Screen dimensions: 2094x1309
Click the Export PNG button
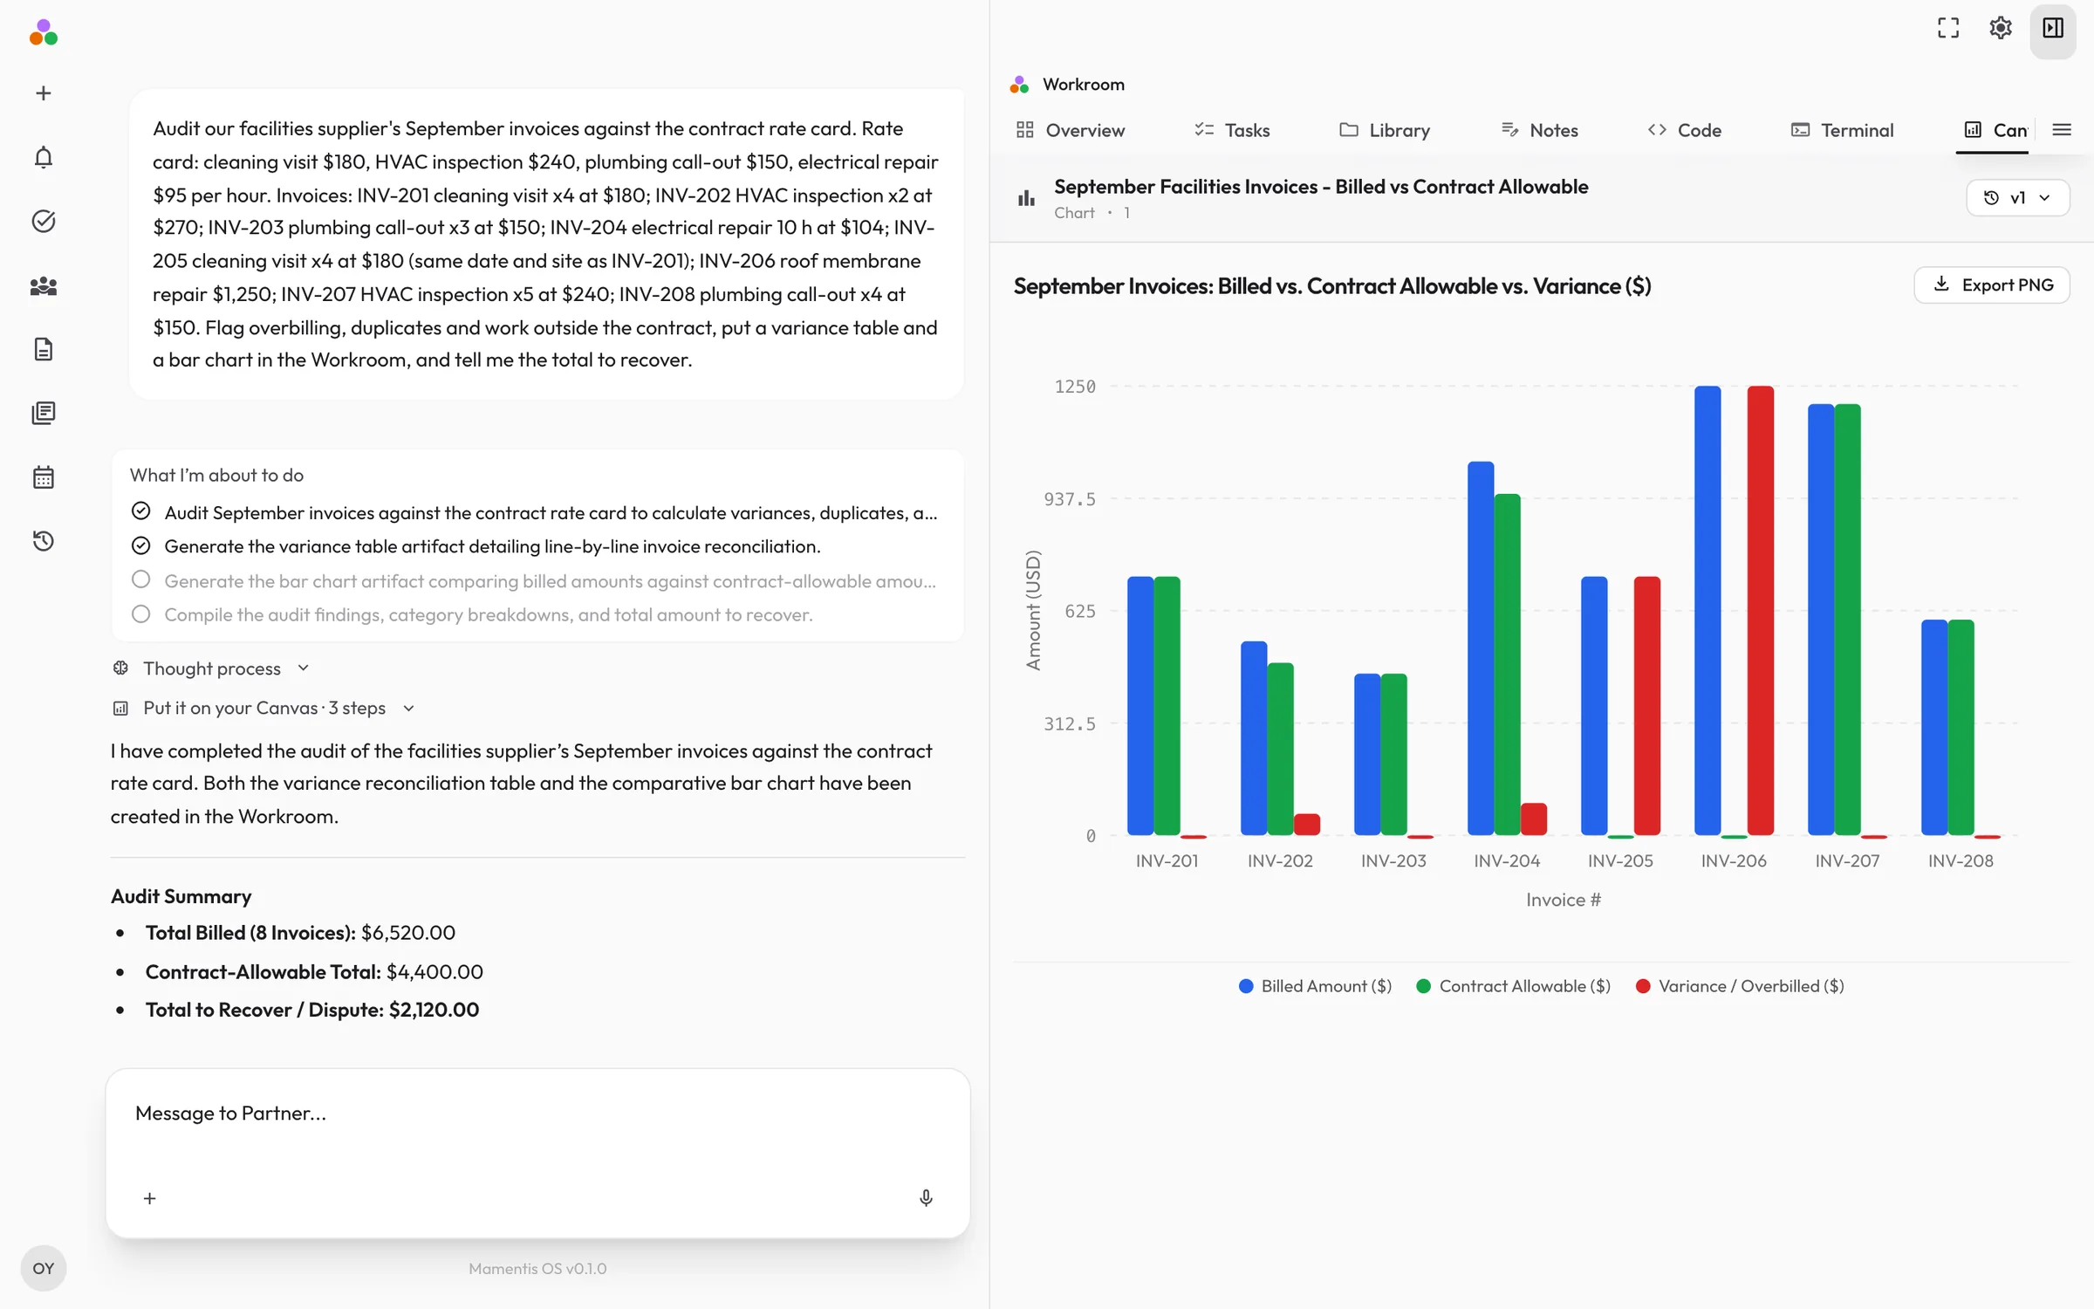coord(1992,284)
